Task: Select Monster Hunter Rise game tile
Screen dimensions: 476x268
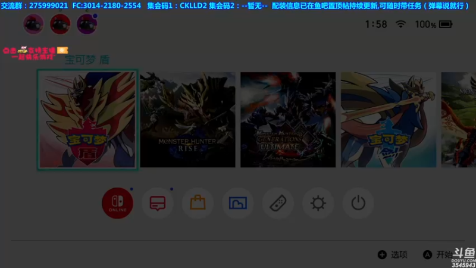Action: 187,120
